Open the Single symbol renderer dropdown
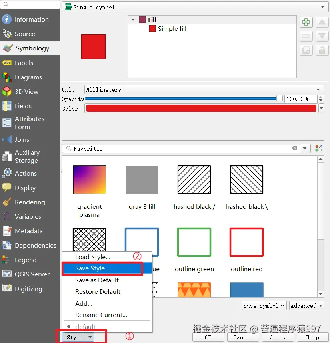The width and height of the screenshot is (330, 343). (195, 7)
